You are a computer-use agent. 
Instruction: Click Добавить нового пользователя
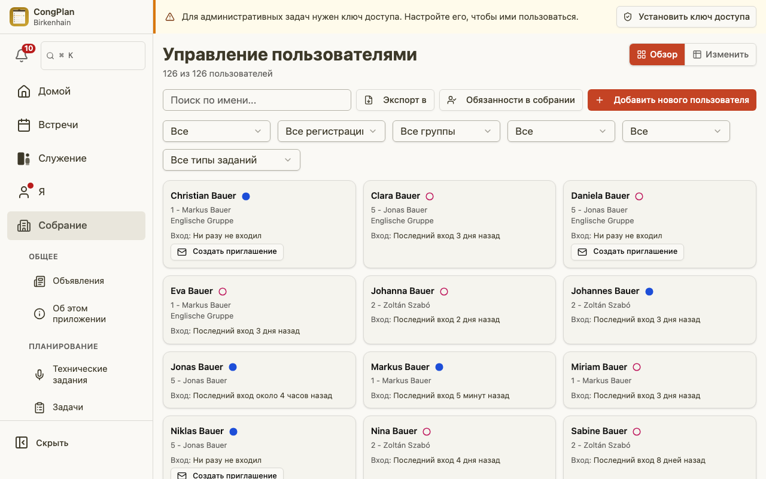[672, 100]
